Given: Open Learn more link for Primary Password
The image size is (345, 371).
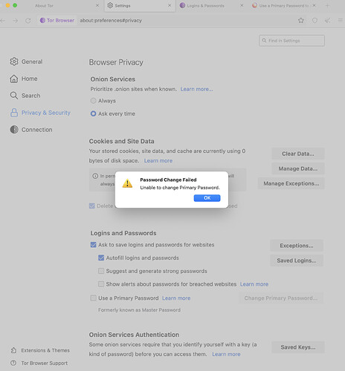Looking at the screenshot, I should coord(176,298).
